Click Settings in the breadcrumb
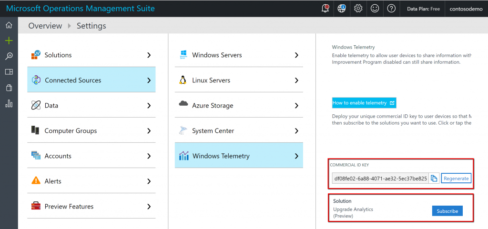488x229 pixels. [91, 26]
